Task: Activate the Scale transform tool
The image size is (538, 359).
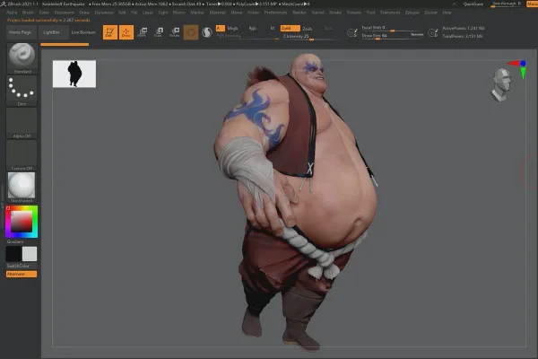Action: tap(158, 32)
